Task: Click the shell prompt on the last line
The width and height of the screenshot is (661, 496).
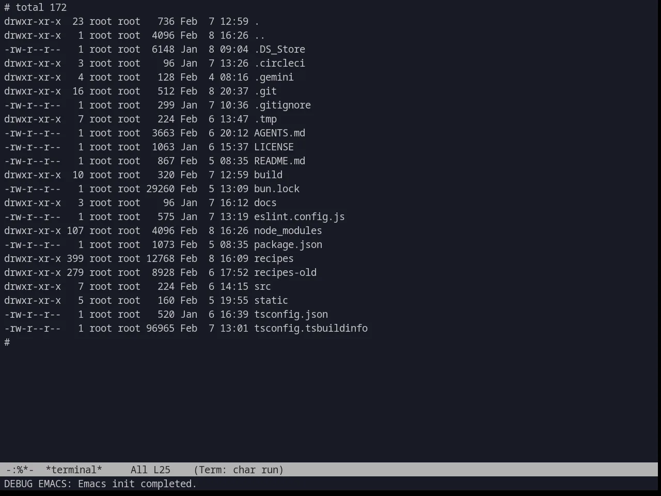Action: pyautogui.click(x=7, y=342)
